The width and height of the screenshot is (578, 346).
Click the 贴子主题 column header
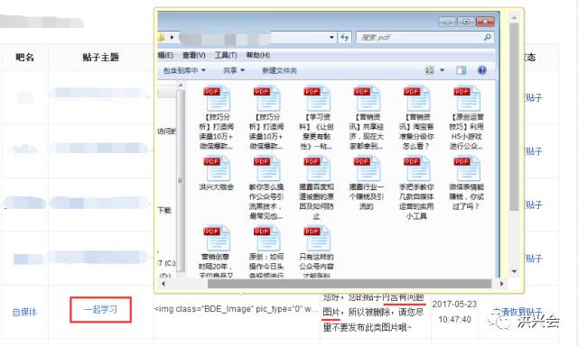100,57
